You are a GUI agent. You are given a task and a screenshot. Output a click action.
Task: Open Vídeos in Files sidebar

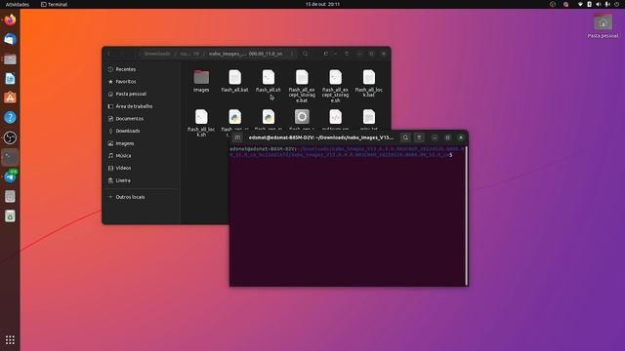click(141, 168)
